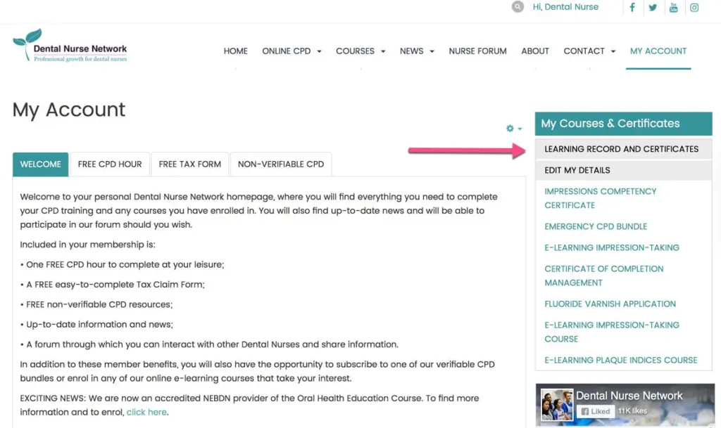Click the search magnifier icon
Image resolution: width=721 pixels, height=428 pixels.
click(518, 7)
